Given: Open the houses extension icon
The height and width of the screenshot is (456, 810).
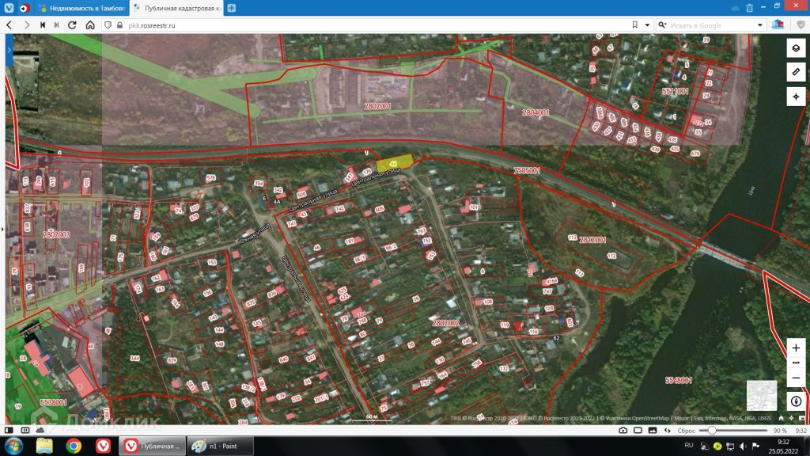Looking at the screenshot, I should [x=778, y=25].
